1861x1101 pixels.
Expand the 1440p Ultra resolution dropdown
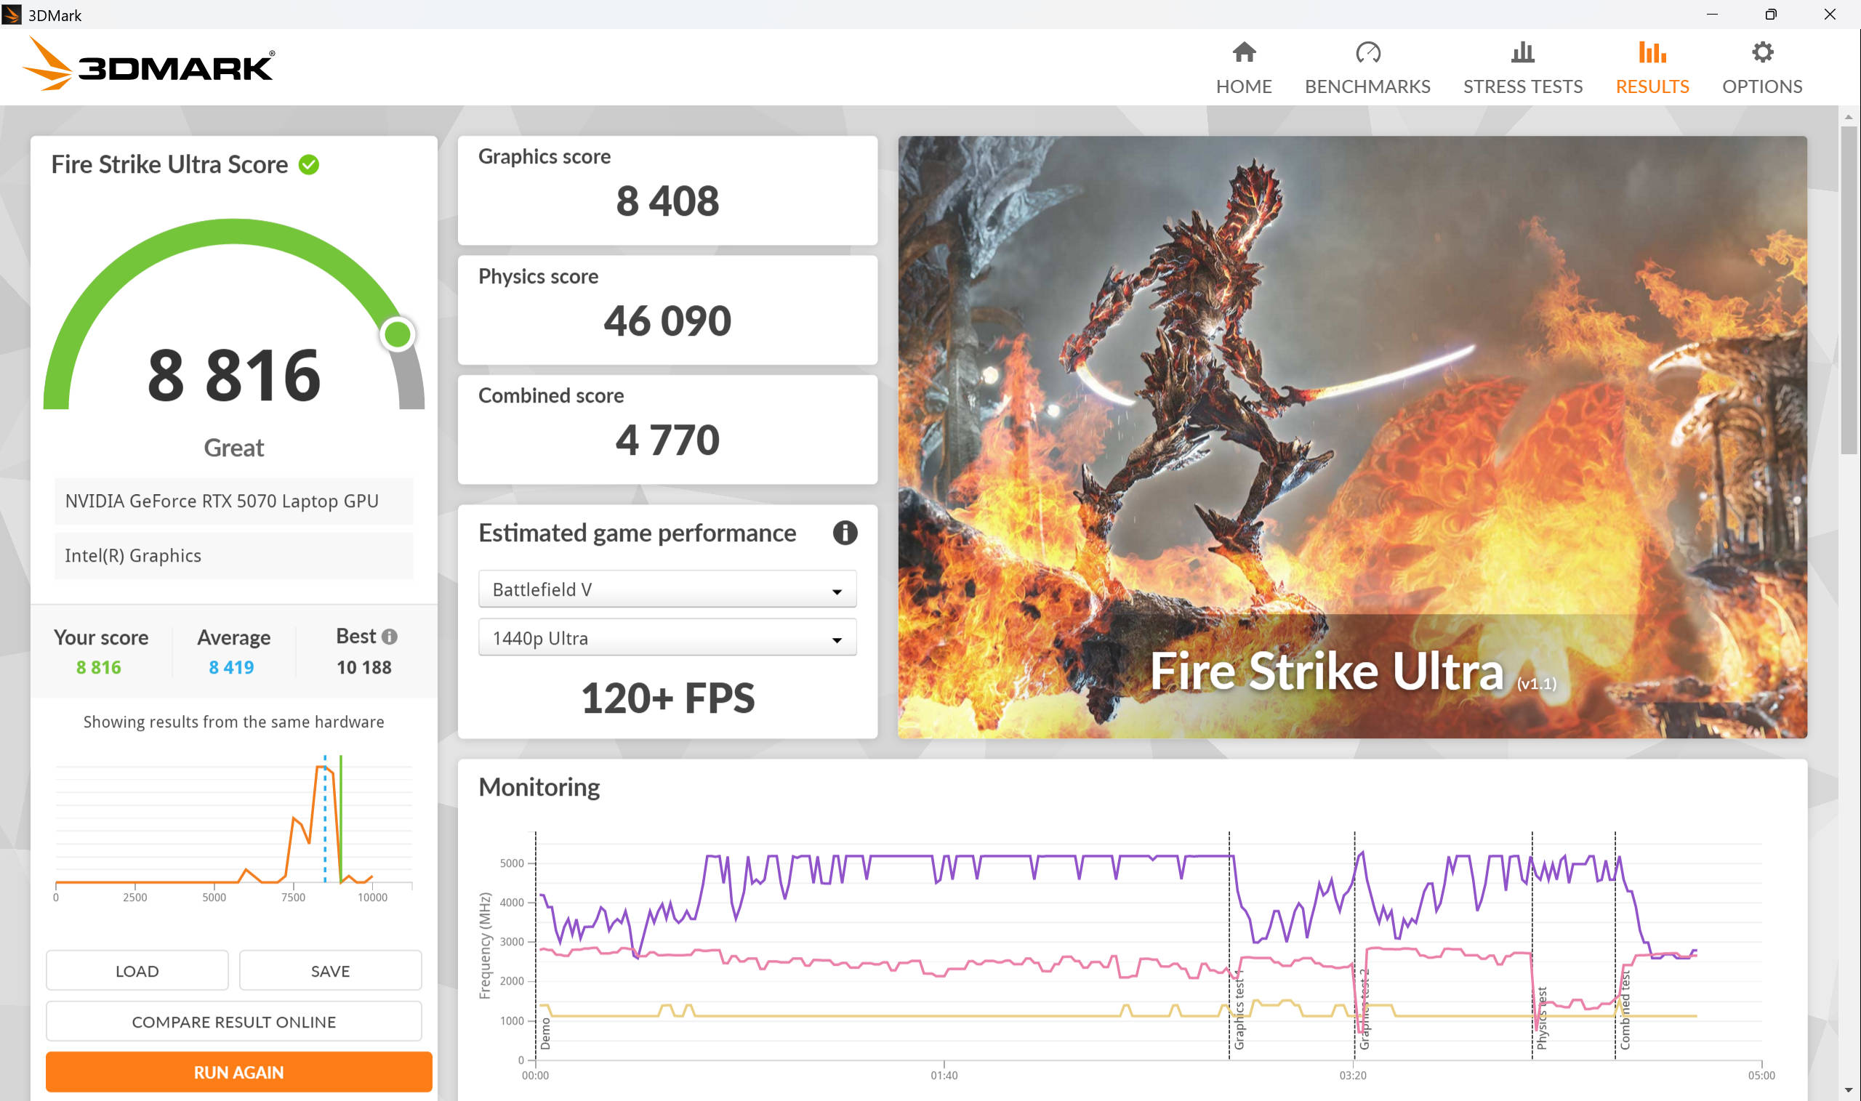pos(667,638)
